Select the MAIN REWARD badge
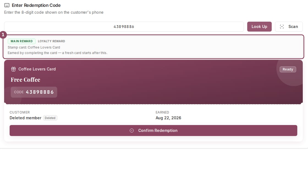Image resolution: width=308 pixels, height=170 pixels. (22, 41)
